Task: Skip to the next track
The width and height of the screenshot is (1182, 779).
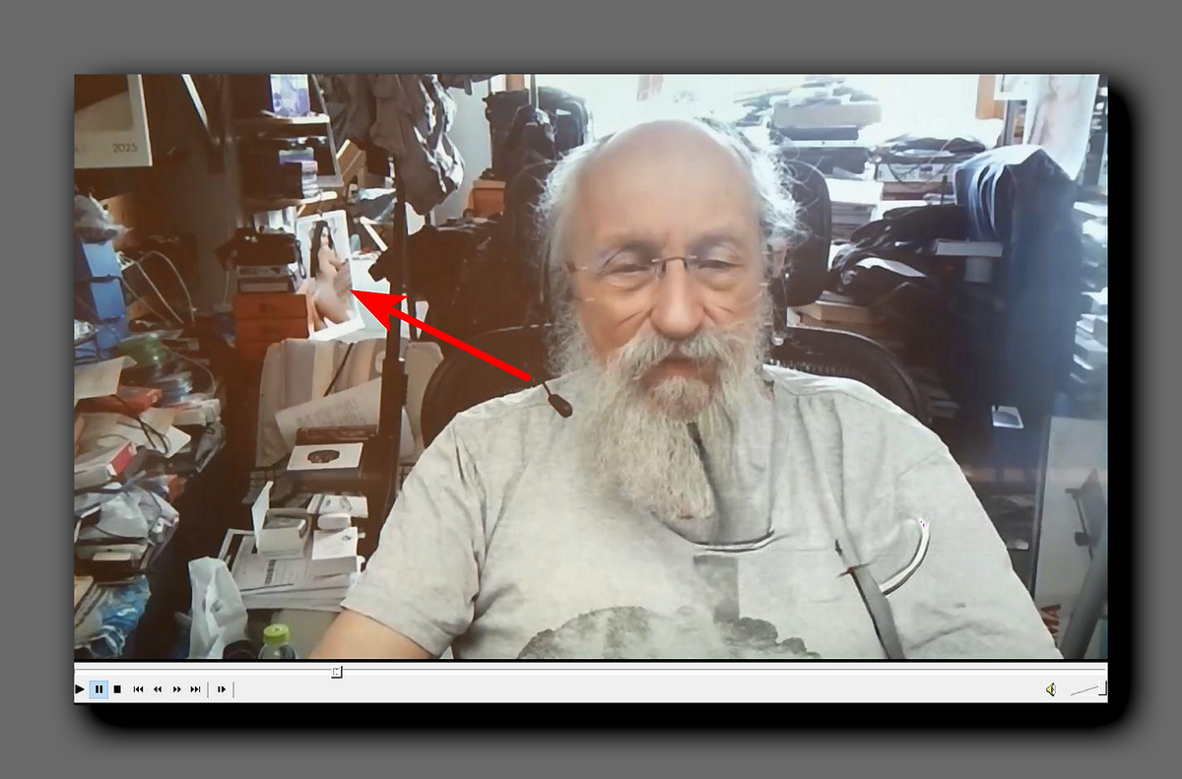Action: coord(195,689)
